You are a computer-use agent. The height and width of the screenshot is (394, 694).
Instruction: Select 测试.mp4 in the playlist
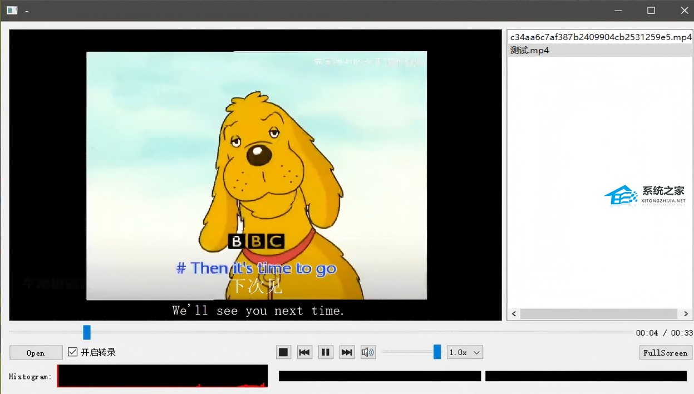coord(530,50)
